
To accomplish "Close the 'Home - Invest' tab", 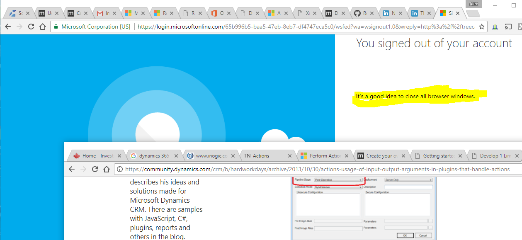I will (119, 156).
